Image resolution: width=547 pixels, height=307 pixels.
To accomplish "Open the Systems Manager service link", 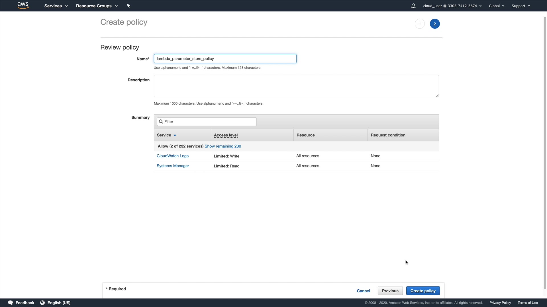I will (173, 166).
